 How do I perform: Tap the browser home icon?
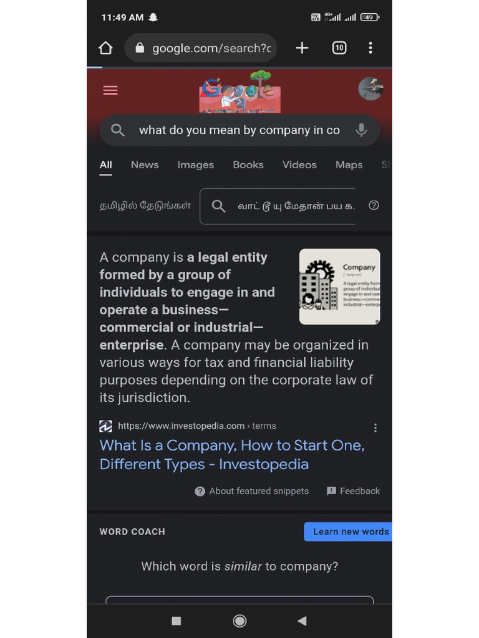coord(105,48)
